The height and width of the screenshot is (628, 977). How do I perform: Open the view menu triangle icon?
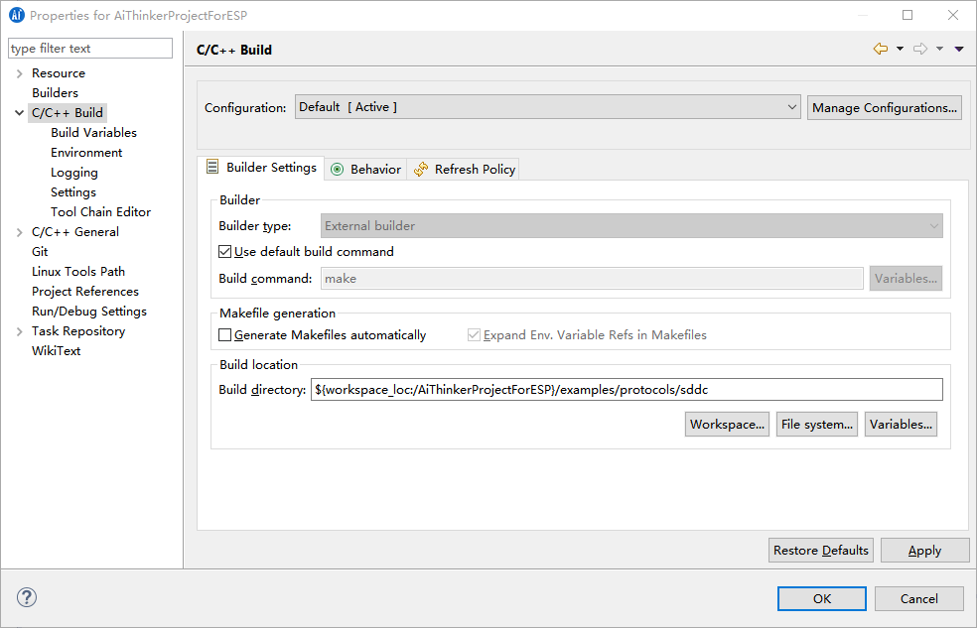click(959, 49)
